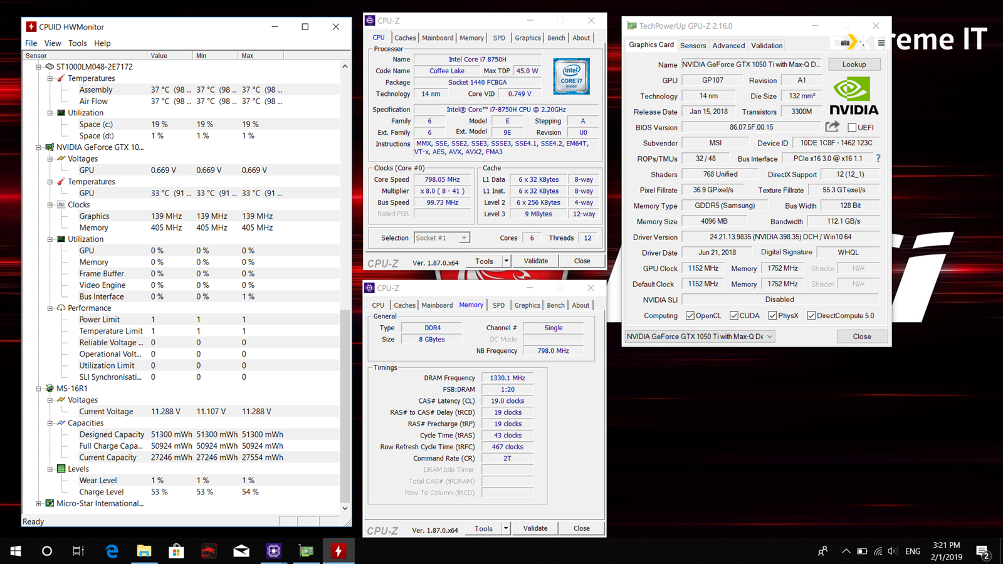This screenshot has width=1003, height=564.
Task: Click Close in the upper CPU-Z window
Action: pyautogui.click(x=582, y=261)
